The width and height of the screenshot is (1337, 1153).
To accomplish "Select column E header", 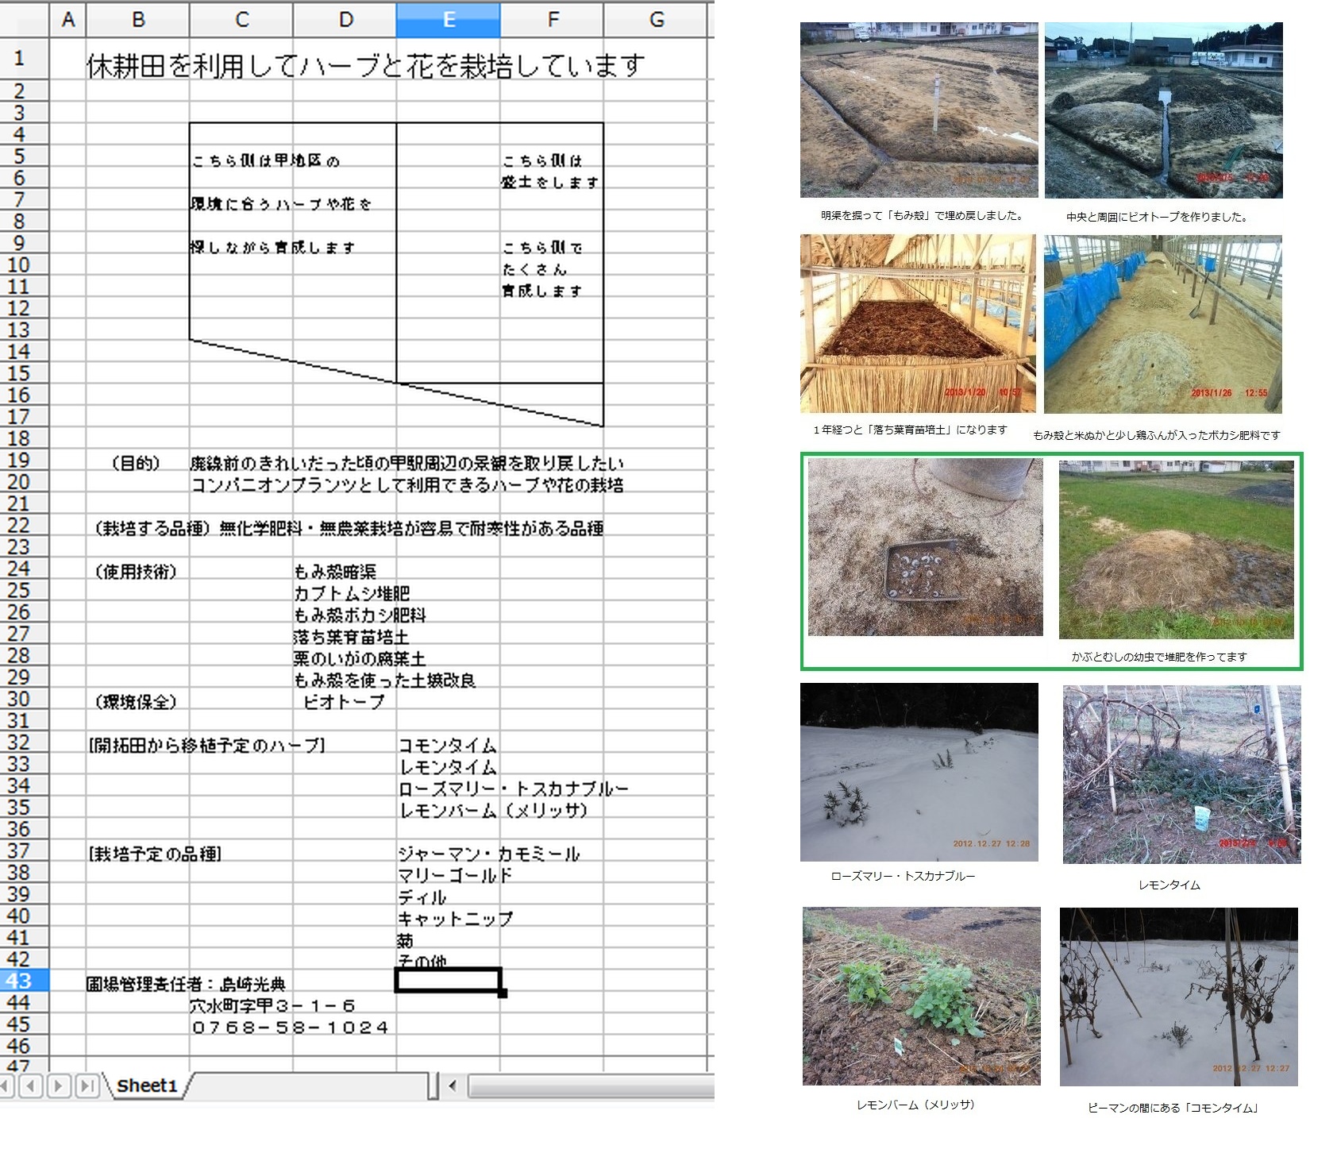I will (449, 19).
